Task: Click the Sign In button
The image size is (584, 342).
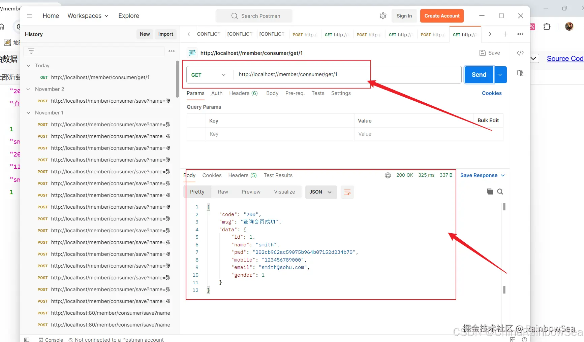Action: (x=404, y=16)
